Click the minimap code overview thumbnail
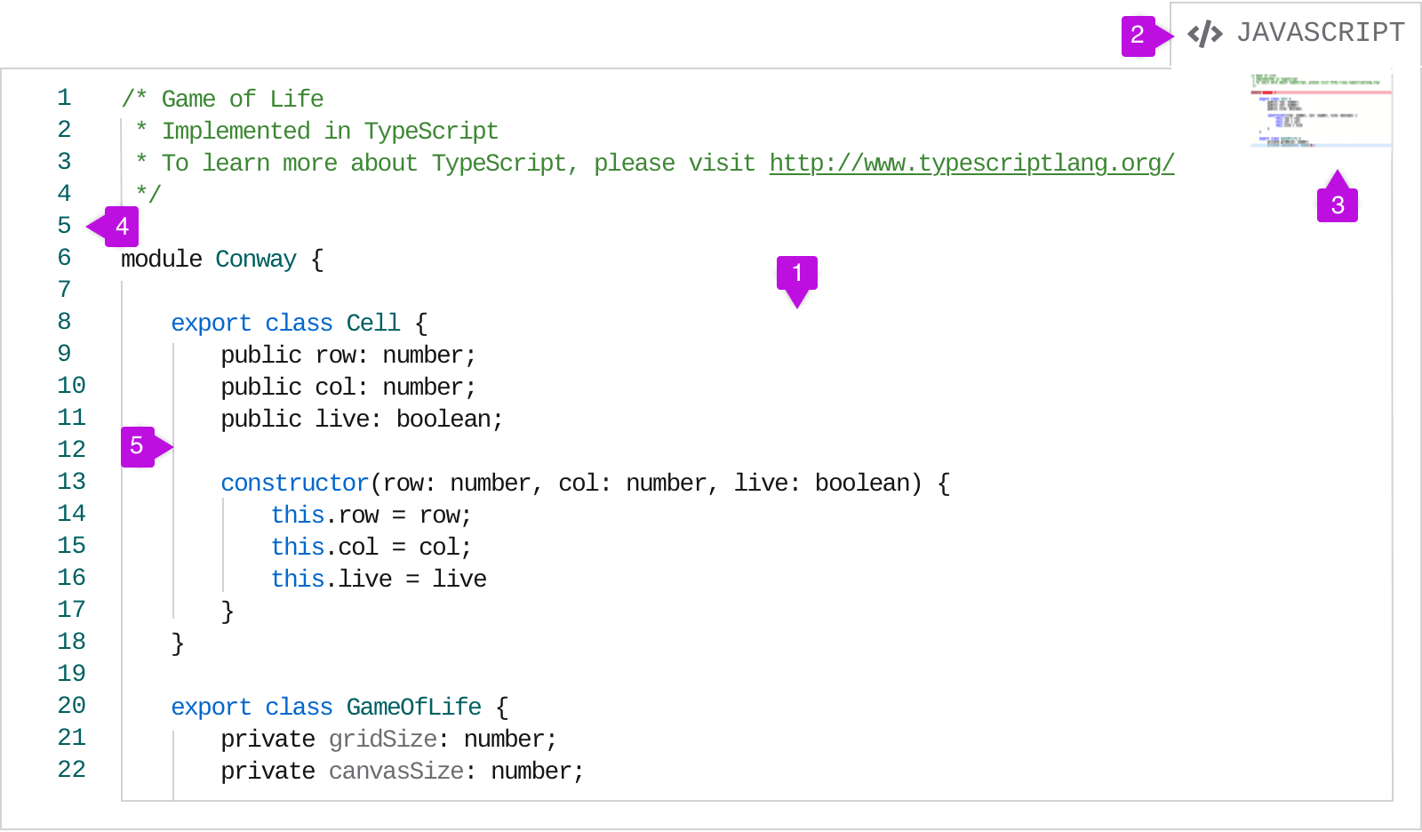This screenshot has height=832, width=1422. [1321, 111]
